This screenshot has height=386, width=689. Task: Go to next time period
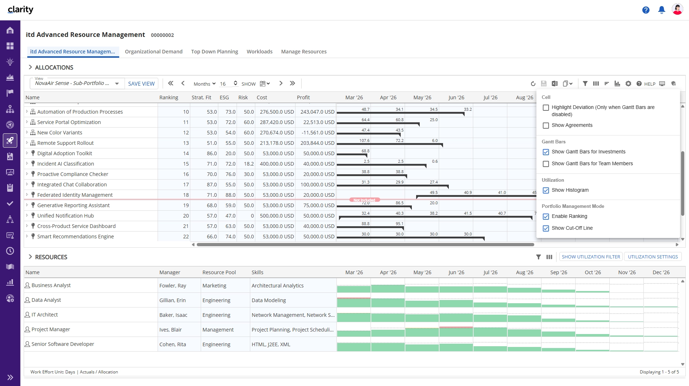[x=281, y=83]
